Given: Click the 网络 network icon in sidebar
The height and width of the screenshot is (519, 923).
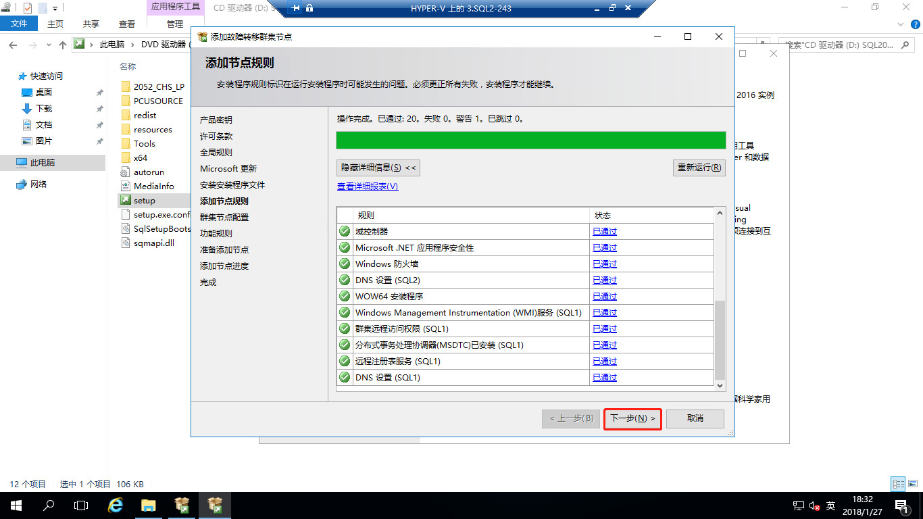Looking at the screenshot, I should (x=22, y=184).
